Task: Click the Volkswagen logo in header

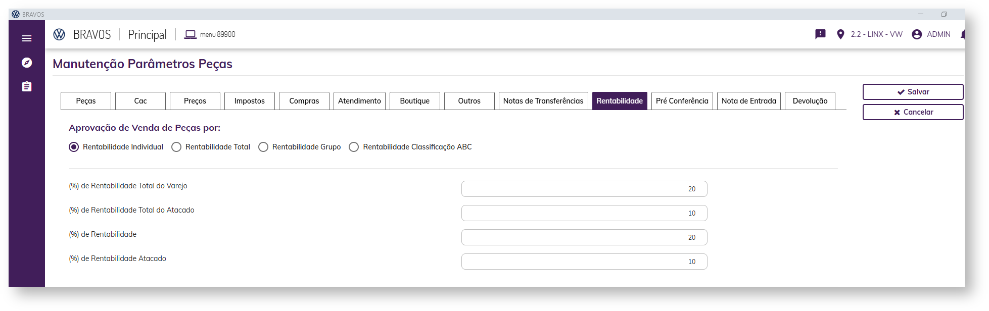Action: [59, 34]
